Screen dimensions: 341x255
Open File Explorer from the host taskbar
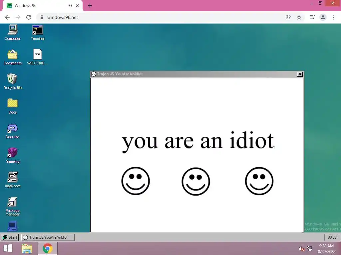[27, 248]
